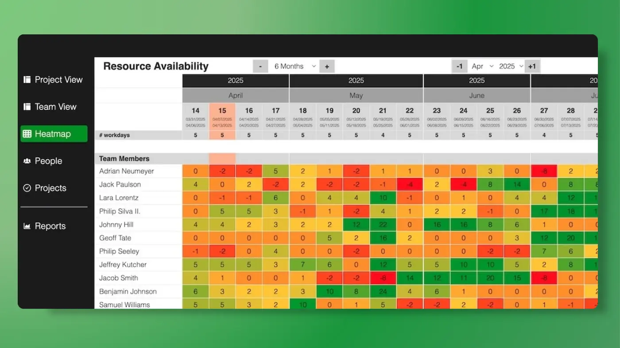Click -1 to go back one month
The image size is (620, 348).
(x=459, y=66)
